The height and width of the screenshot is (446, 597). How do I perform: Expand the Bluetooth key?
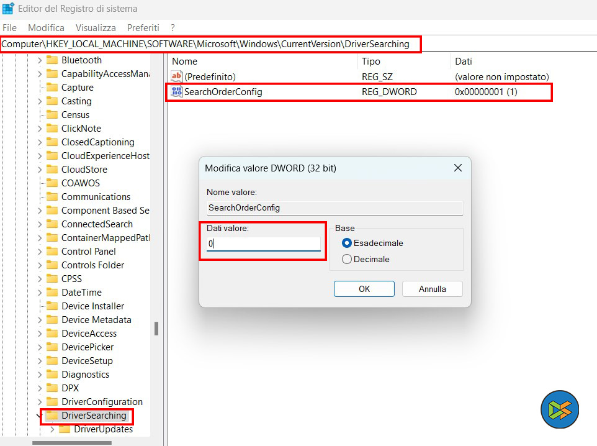coord(40,60)
